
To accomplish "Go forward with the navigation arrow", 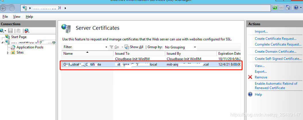I will tap(12, 9).
